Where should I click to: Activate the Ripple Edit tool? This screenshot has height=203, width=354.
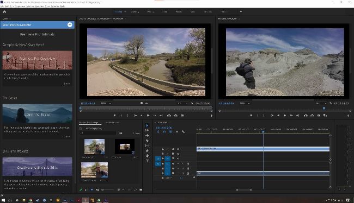pos(147,136)
